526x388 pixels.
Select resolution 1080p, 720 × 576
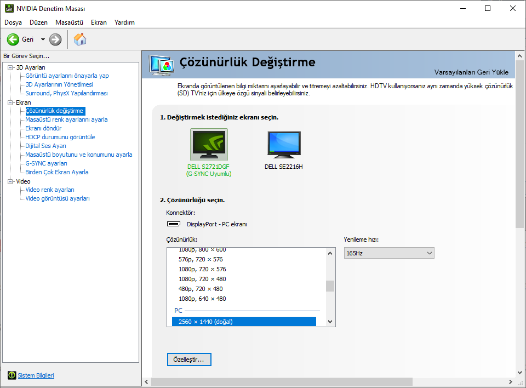coord(202,269)
